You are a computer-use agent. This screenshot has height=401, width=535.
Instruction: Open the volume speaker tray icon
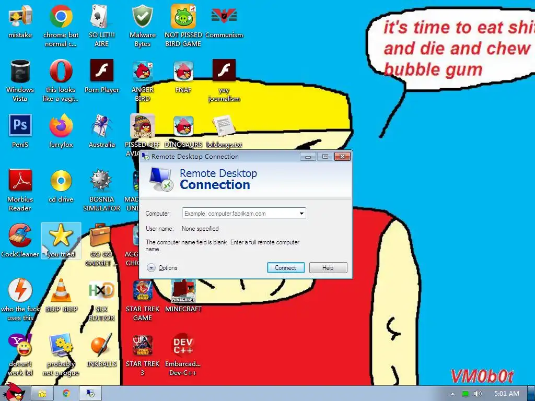coord(478,394)
